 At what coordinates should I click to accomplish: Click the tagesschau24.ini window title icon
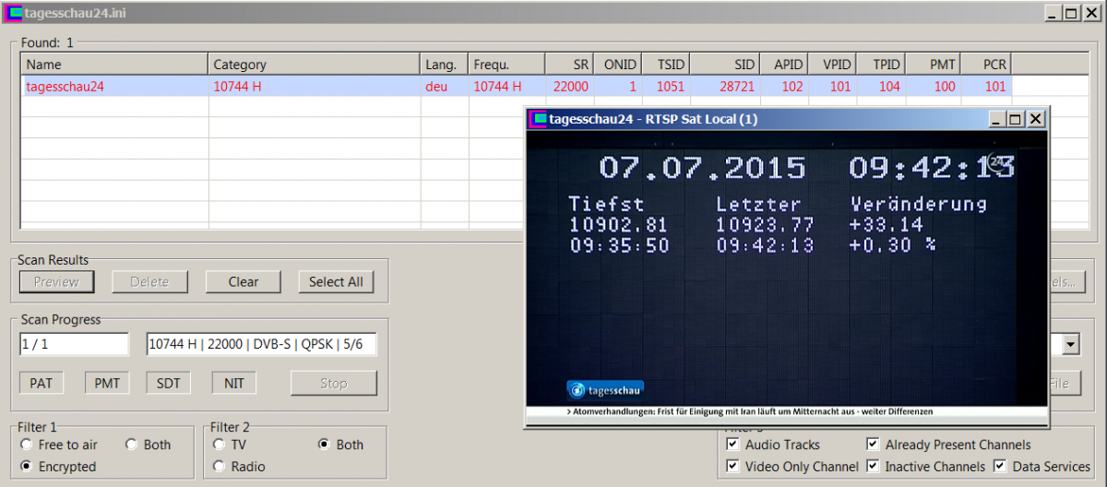14,13
